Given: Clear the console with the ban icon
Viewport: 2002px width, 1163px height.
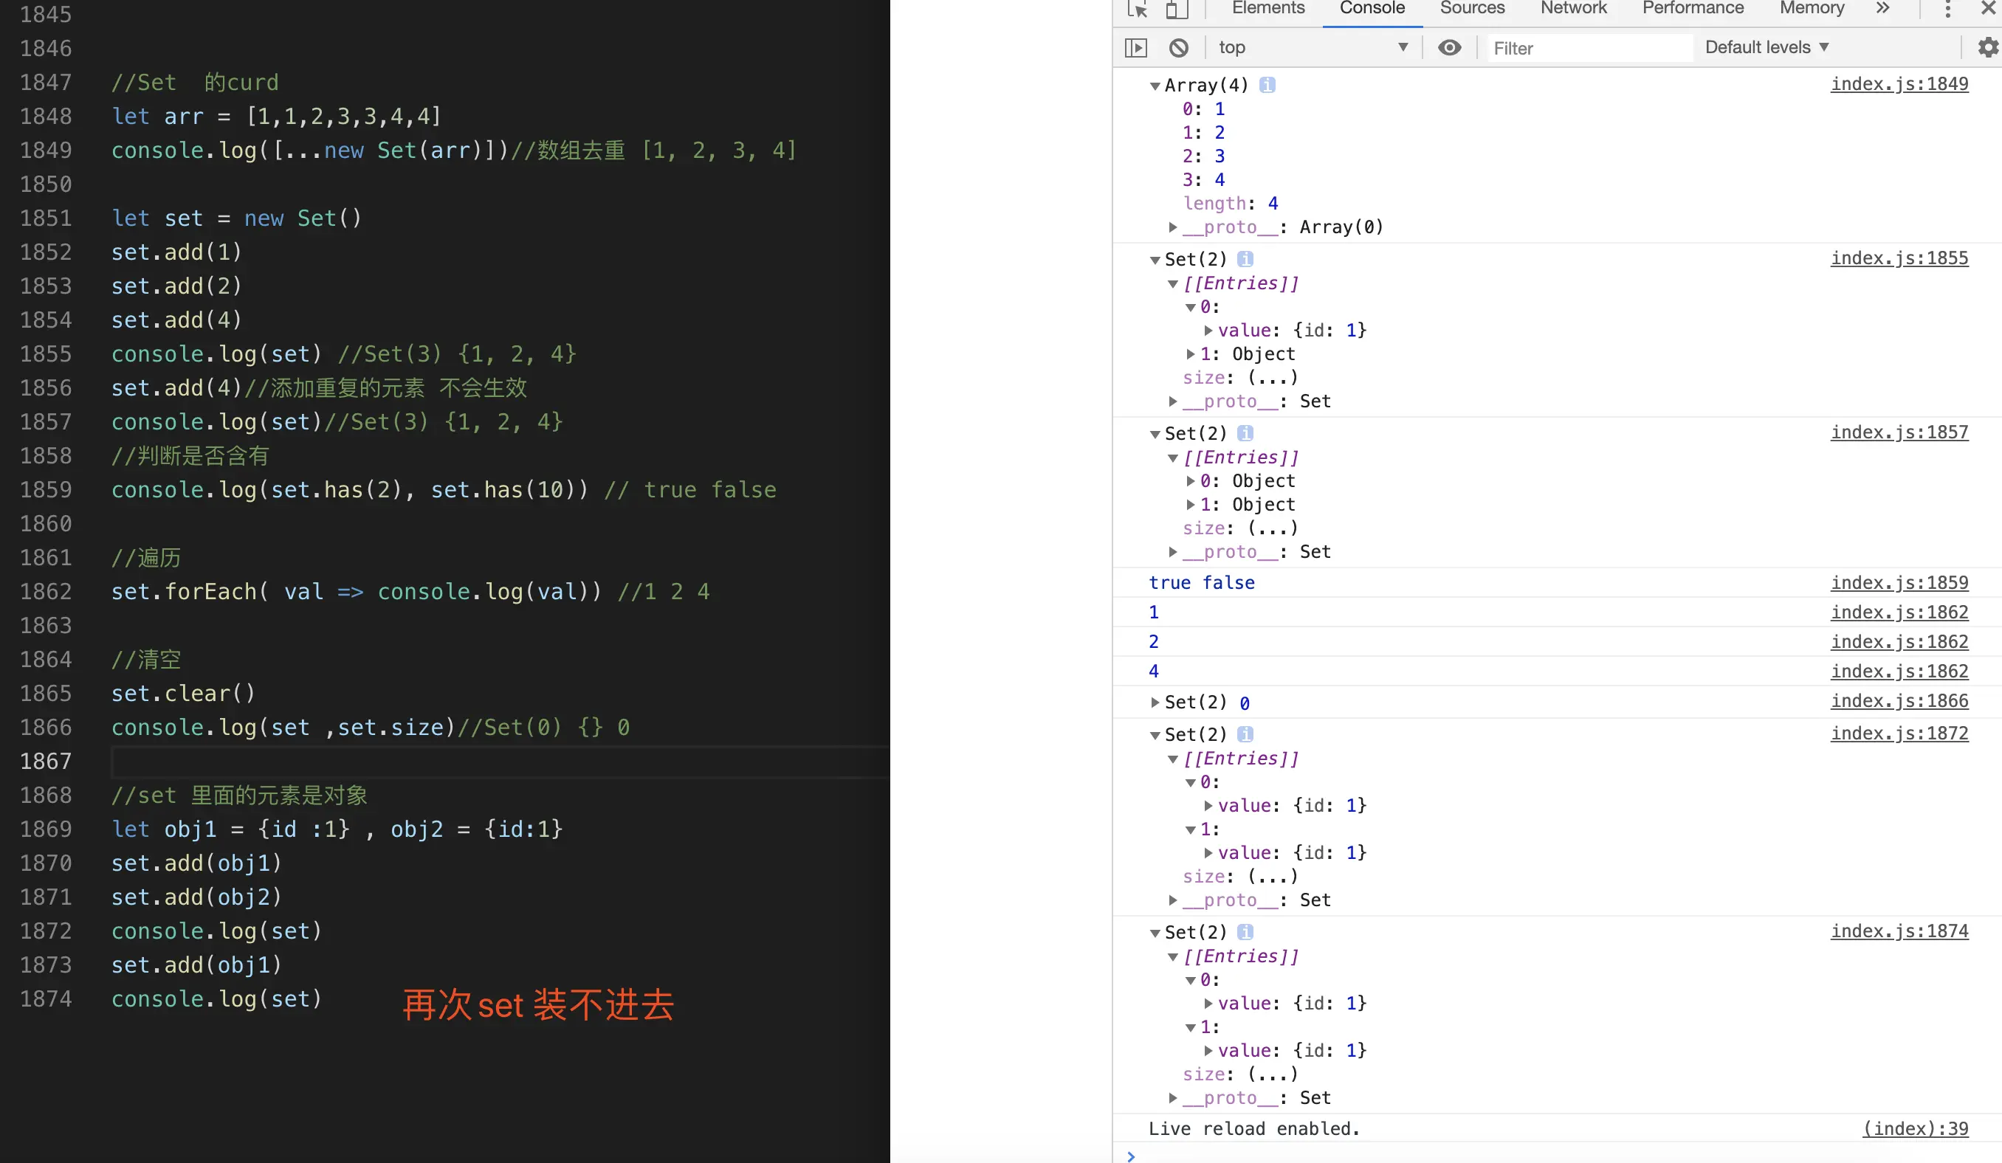Looking at the screenshot, I should click(x=1179, y=48).
